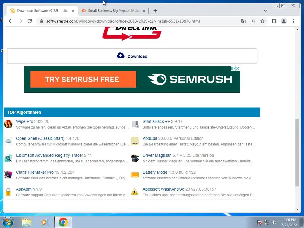This screenshot has height=228, width=304.
Task: Open Chrome three-dot menu
Action: 293,21
